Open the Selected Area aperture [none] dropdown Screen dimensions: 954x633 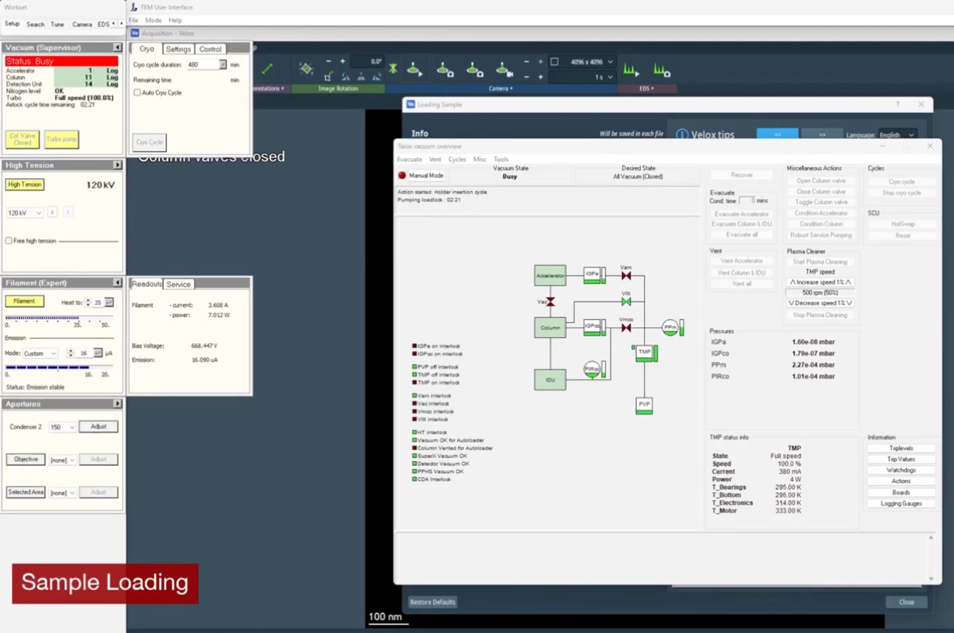coord(62,493)
